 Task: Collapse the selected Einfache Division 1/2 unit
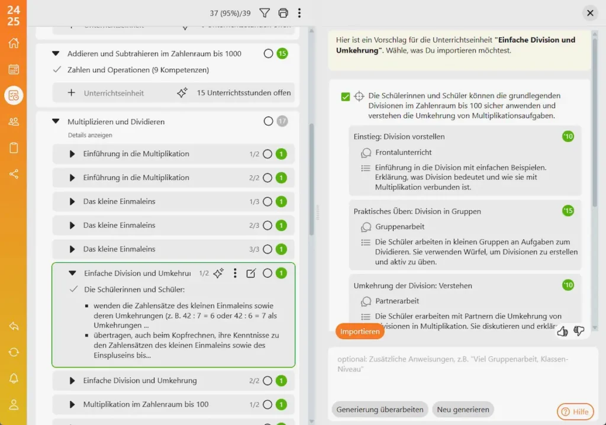72,273
